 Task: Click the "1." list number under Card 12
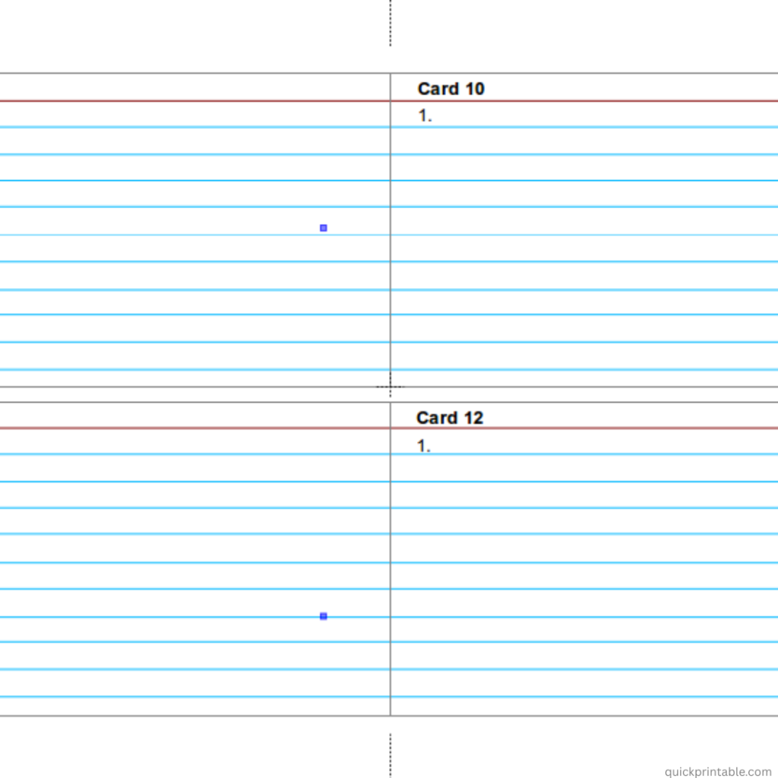[x=424, y=446]
